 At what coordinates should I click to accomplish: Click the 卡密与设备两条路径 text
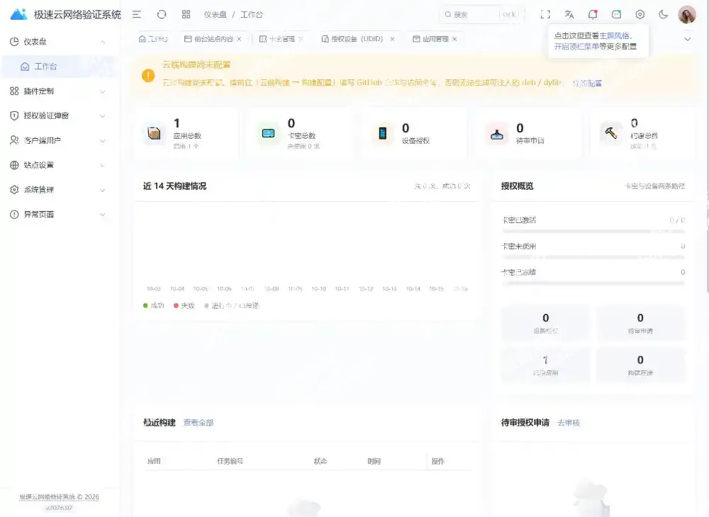[x=654, y=186]
